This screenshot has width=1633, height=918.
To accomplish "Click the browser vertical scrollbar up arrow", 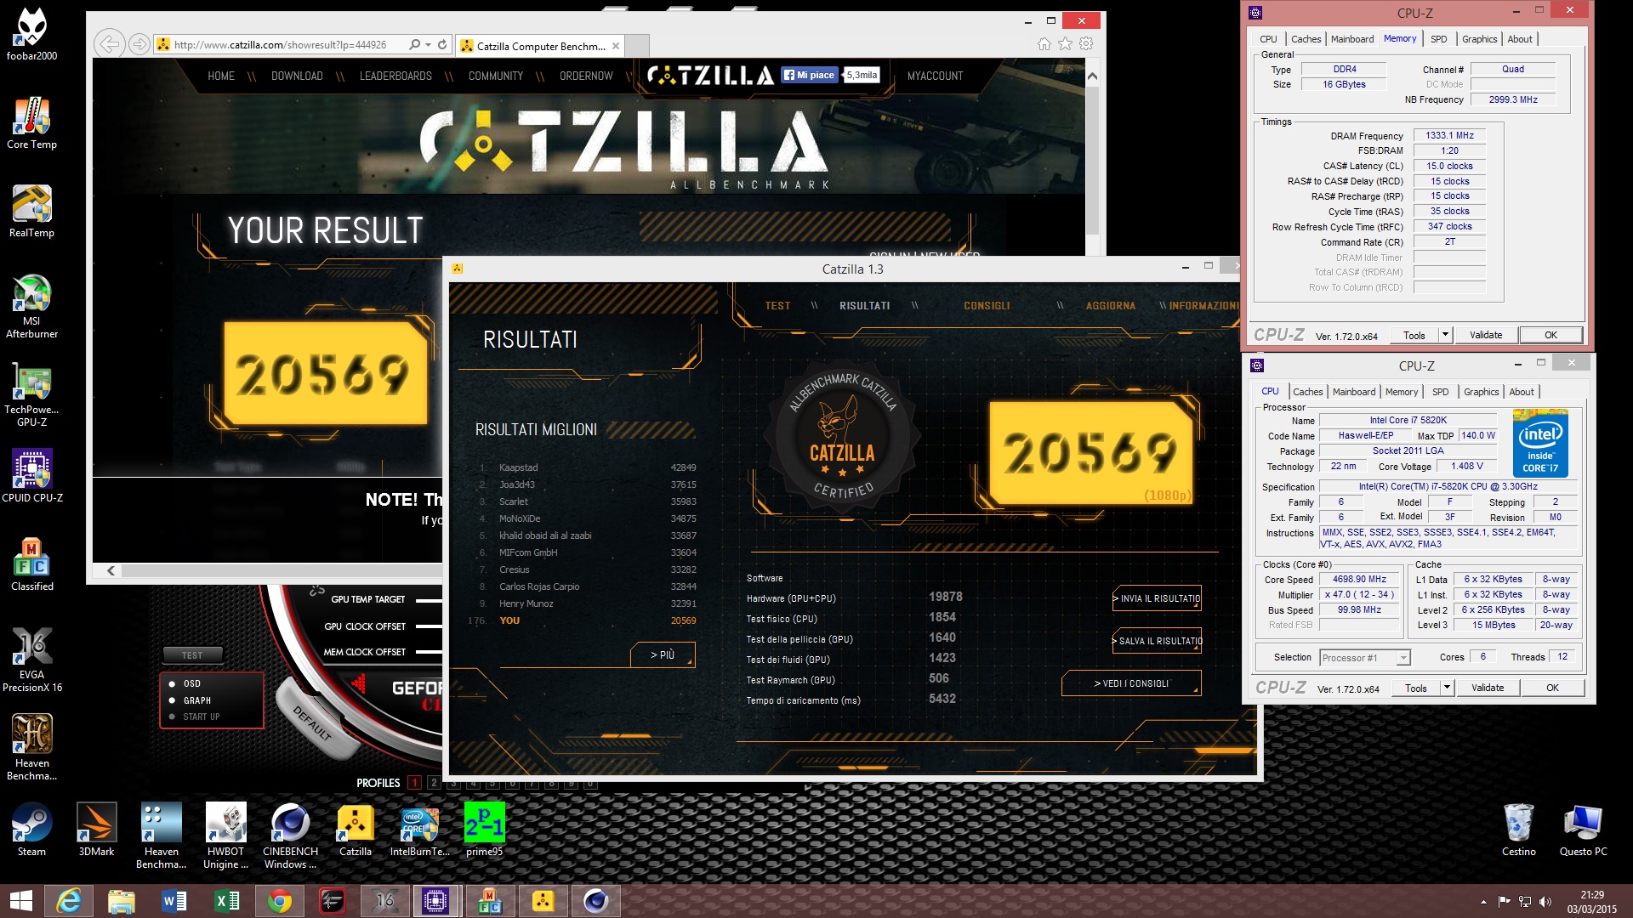I will pos(1092,76).
